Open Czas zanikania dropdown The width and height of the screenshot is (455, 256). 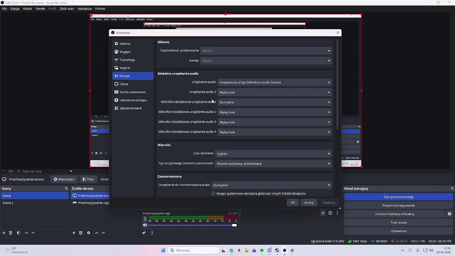click(273, 154)
